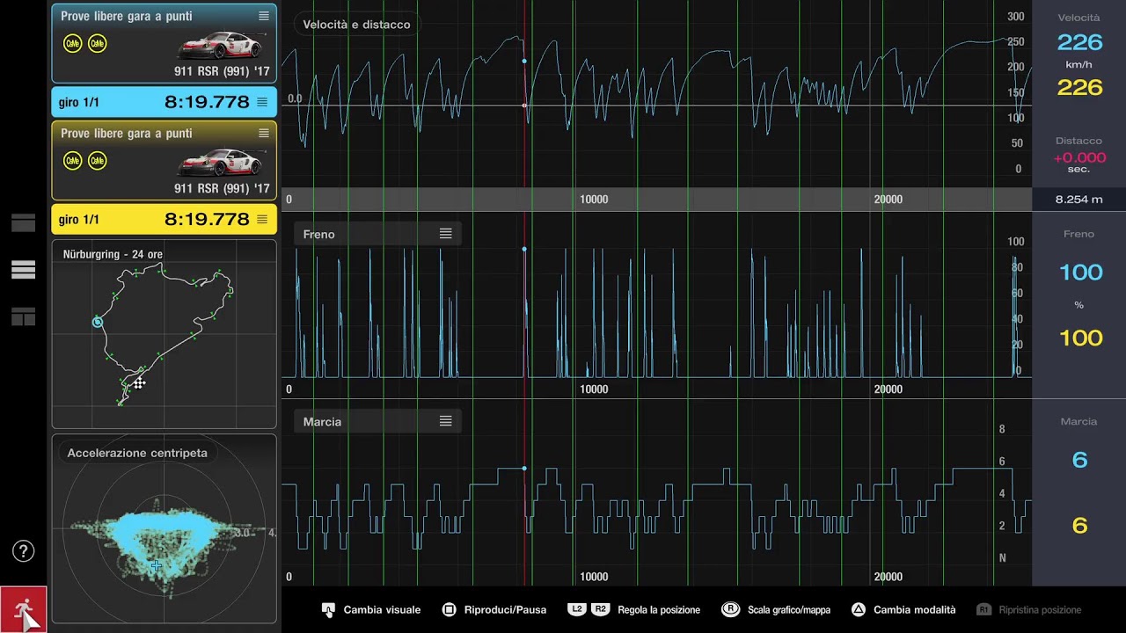The image size is (1126, 633).
Task: Click the blue car position marker on map
Action: point(98,323)
